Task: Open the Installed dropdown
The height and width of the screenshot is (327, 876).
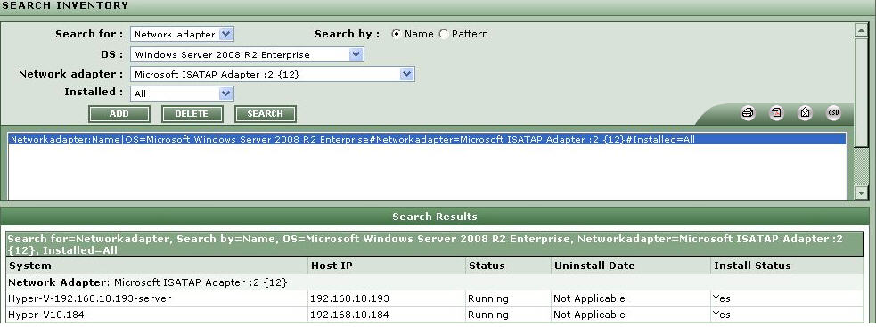Action: (182, 94)
